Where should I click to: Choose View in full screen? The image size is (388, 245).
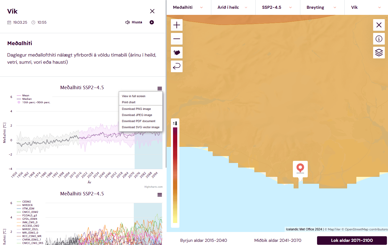tap(134, 96)
